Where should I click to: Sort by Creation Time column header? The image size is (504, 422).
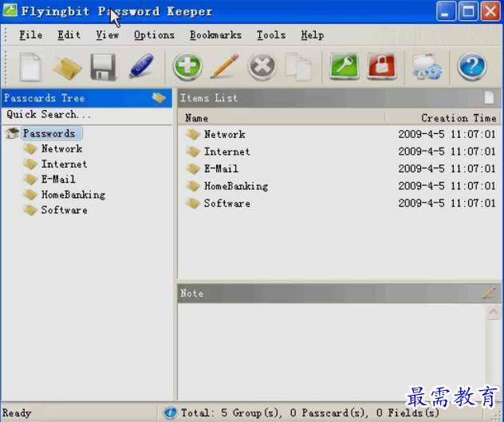tap(443, 118)
